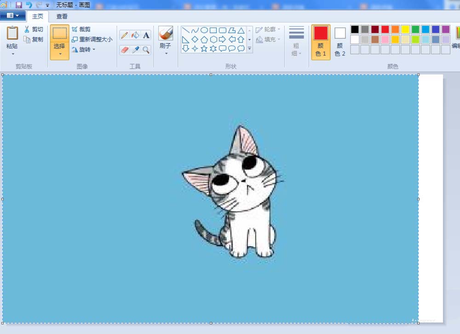460x334 pixels.
Task: Choose the Oval shape
Action: [204, 30]
